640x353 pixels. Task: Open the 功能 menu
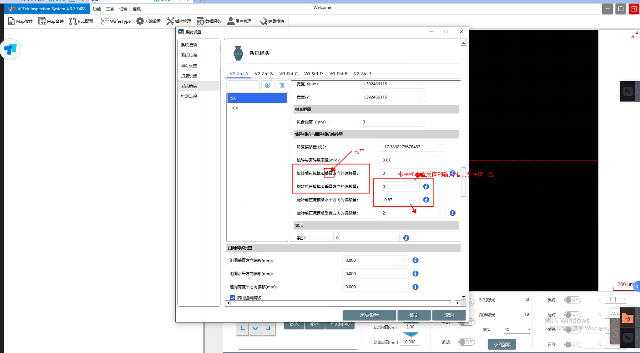[97, 9]
